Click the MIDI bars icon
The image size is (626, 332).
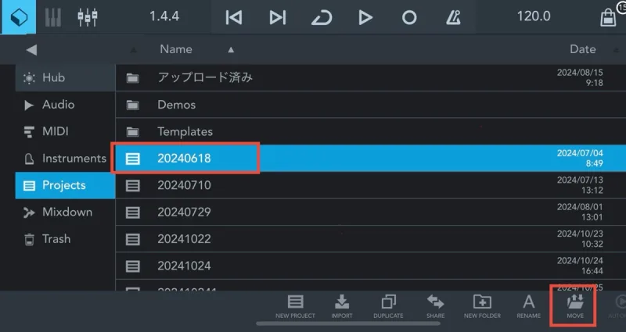pos(29,132)
